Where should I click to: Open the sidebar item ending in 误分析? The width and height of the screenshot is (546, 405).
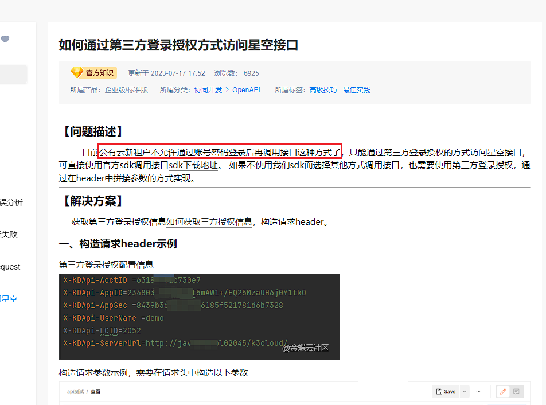coord(11,202)
